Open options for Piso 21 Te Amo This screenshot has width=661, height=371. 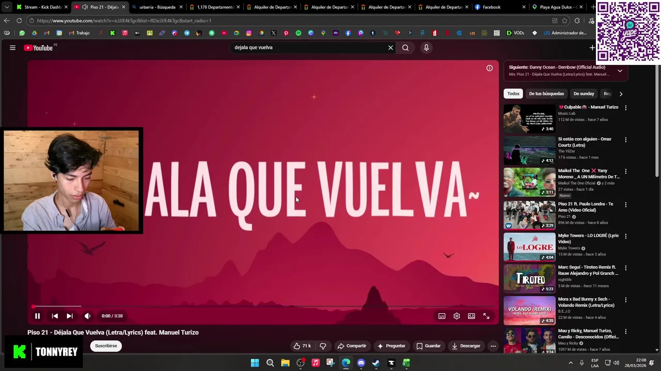(625, 205)
